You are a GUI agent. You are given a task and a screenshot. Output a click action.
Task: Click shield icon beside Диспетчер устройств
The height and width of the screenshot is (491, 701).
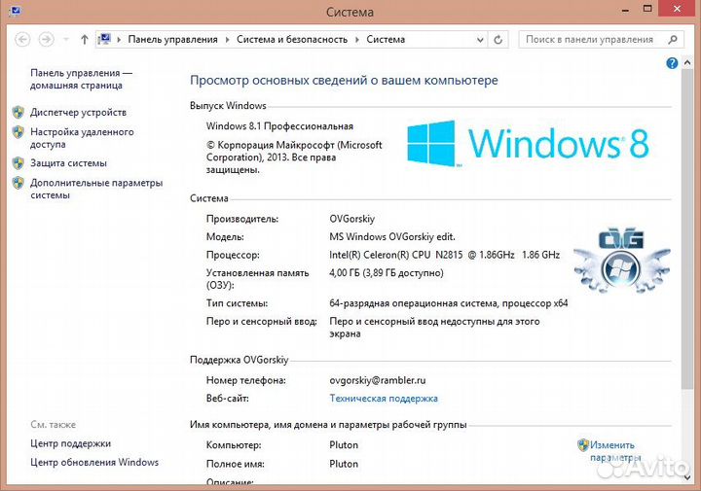pyautogui.click(x=18, y=112)
